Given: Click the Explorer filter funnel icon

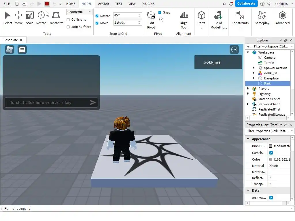Looking at the screenshot, I should (x=249, y=47).
